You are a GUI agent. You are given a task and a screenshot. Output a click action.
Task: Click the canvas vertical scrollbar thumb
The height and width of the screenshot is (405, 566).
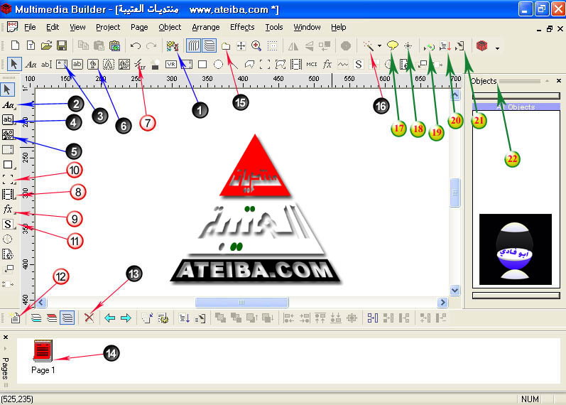pyautogui.click(x=455, y=193)
